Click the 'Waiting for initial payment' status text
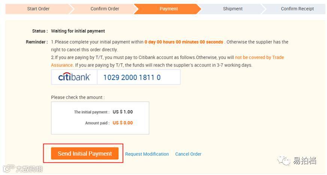327x175 pixels. coord(78,31)
